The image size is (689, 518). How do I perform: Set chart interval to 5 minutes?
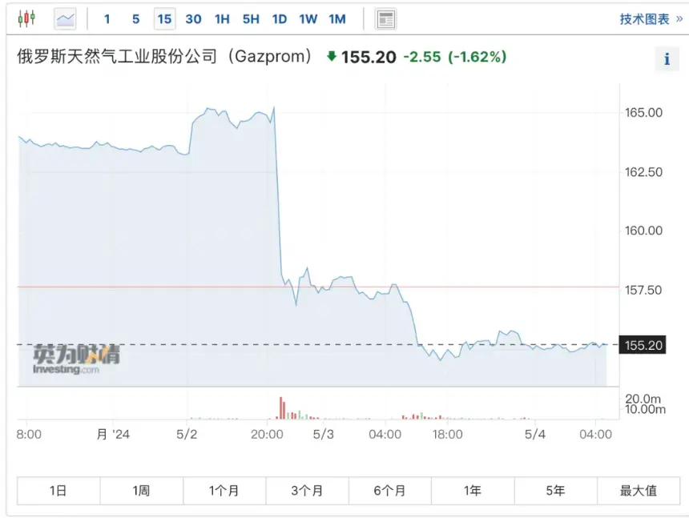[135, 18]
